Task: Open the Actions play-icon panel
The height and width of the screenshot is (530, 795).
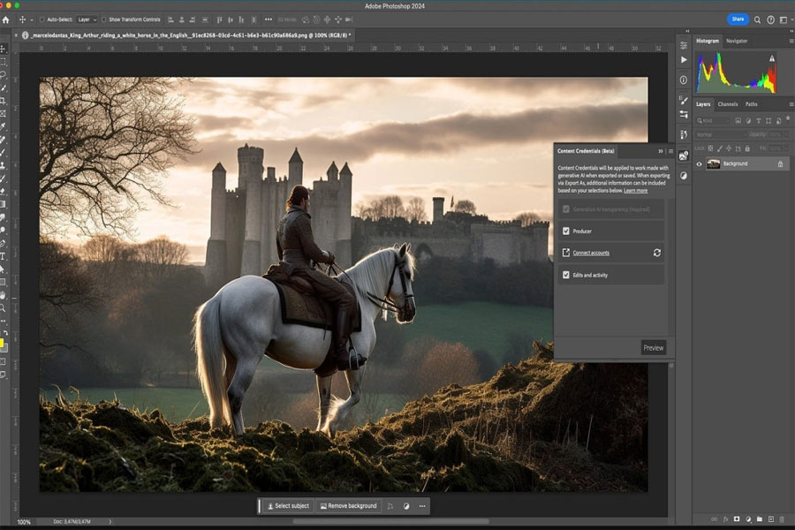Action: [684, 60]
